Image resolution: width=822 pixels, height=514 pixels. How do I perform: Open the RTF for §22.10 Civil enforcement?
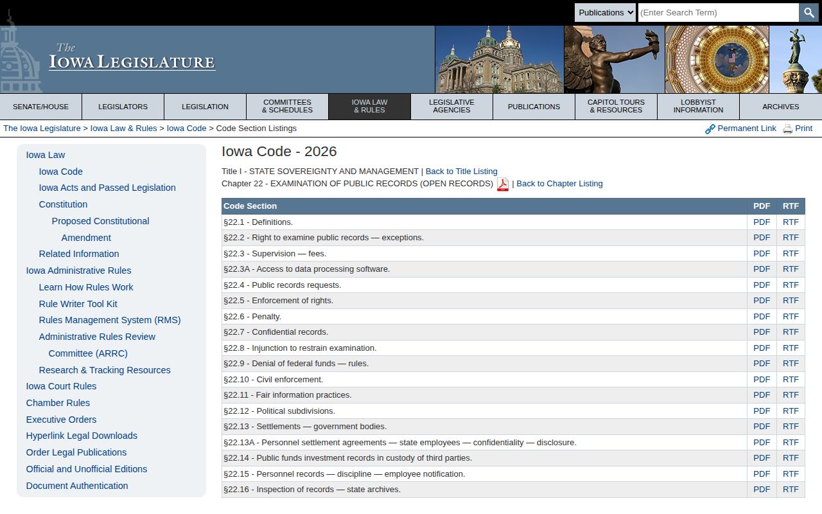791,380
